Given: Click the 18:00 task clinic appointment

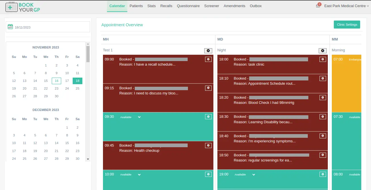Looking at the screenshot, I should [x=273, y=64].
